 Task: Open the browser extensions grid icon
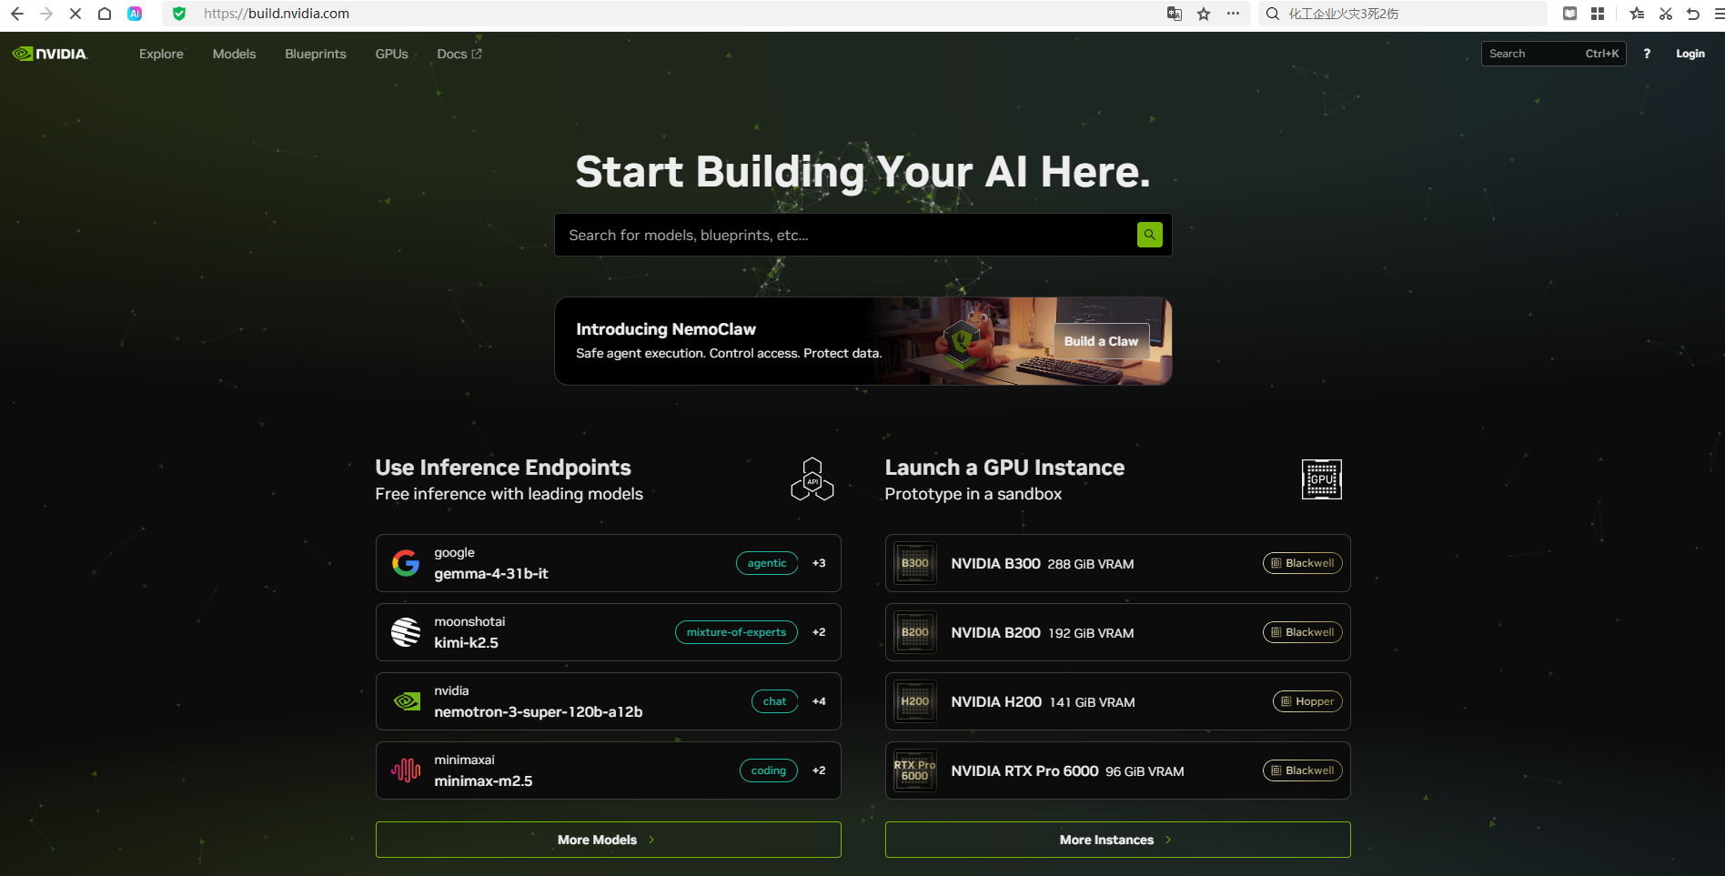pos(1598,14)
